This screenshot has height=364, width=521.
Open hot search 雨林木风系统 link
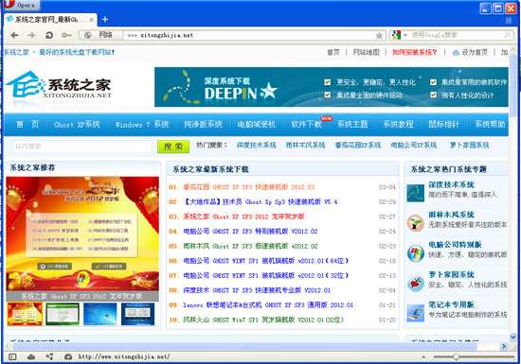305,145
